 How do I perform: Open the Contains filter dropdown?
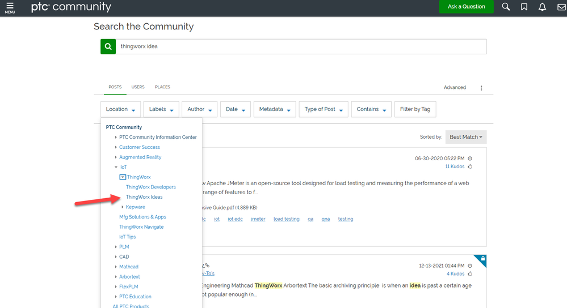point(371,109)
